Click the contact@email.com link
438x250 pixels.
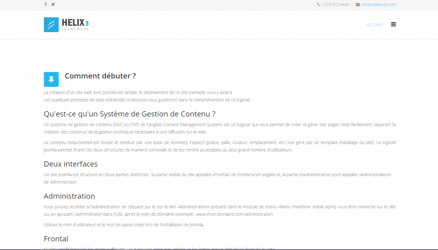coord(379,5)
